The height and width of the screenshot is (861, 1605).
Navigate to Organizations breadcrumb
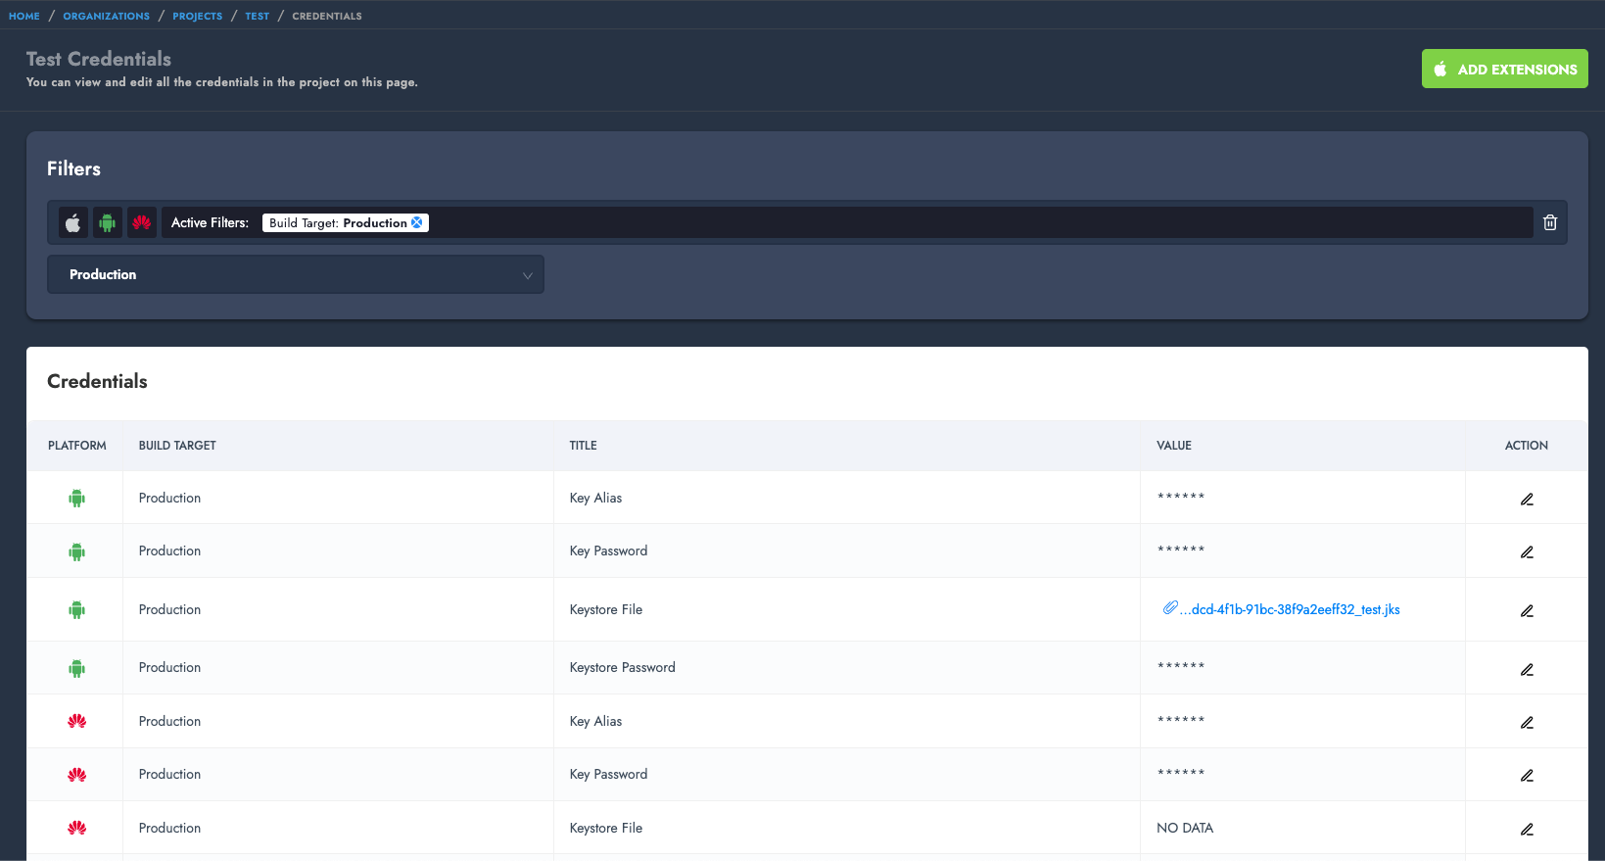click(107, 16)
